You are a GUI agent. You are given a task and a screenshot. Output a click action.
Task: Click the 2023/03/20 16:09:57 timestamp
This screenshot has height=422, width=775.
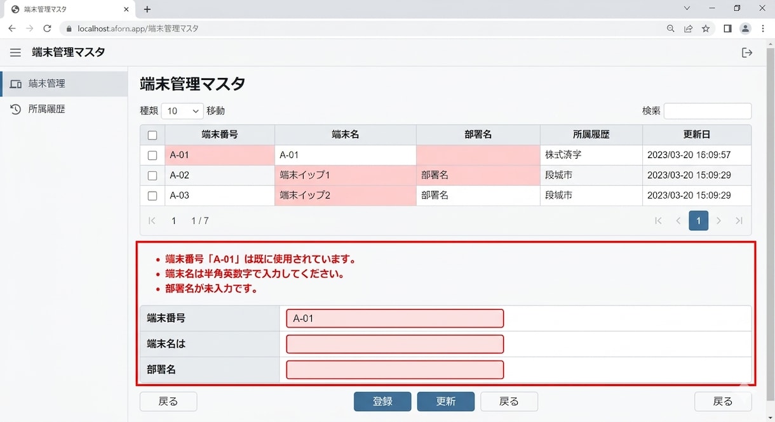tap(689, 155)
